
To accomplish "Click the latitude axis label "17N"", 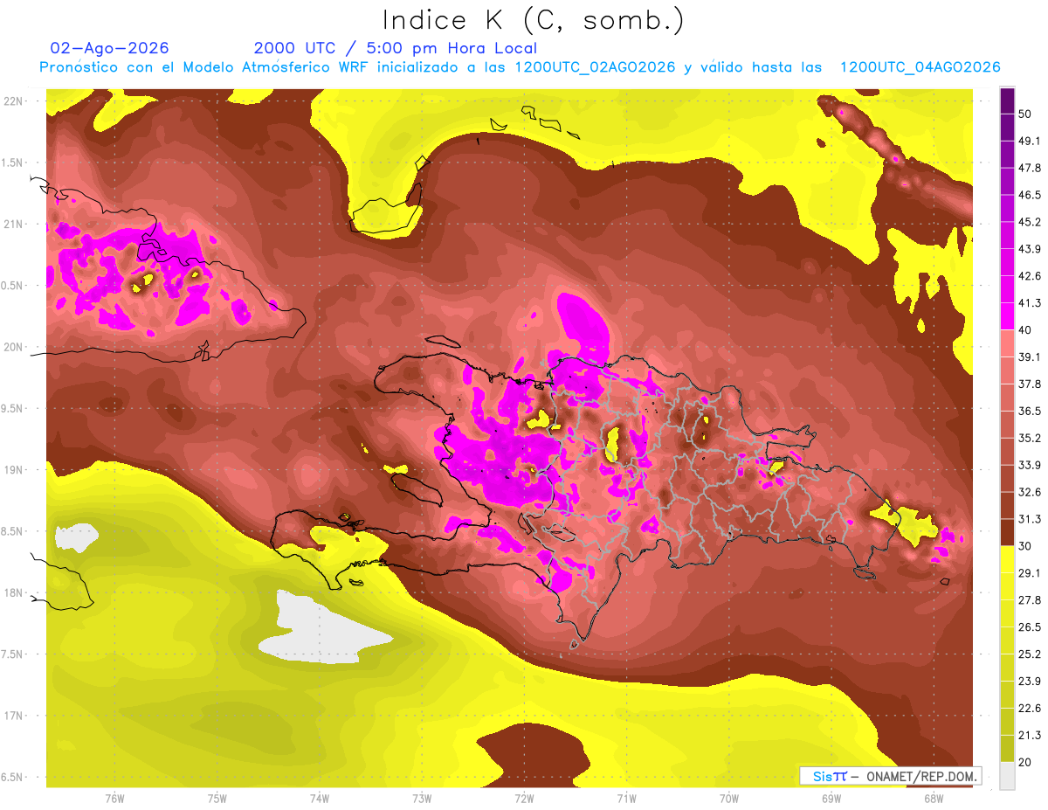I will tap(13, 716).
